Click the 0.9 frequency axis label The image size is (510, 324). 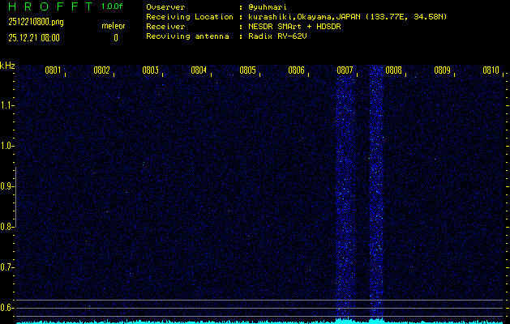(7, 185)
